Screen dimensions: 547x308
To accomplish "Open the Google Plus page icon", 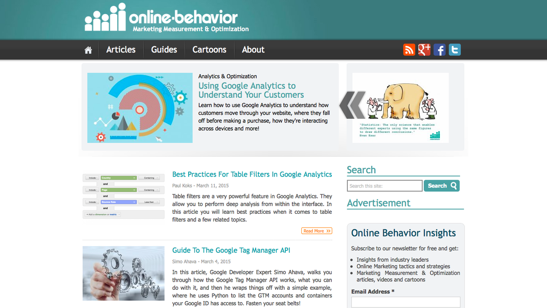I will point(424,50).
